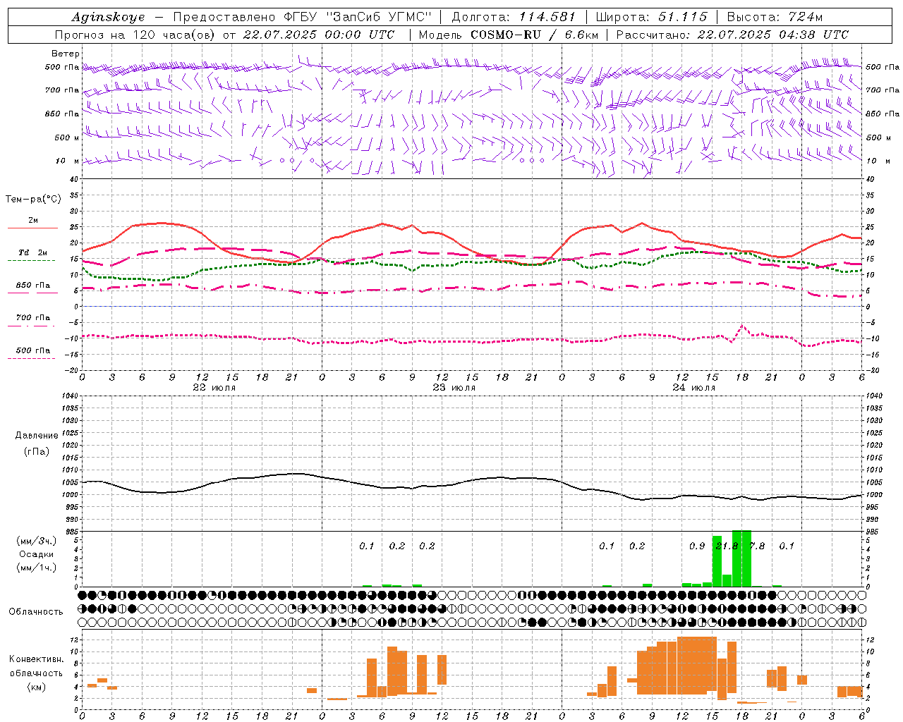Viewport: 903px width, 722px height.
Task: Click the precipitation amount "21.8"
Action: coord(727,546)
